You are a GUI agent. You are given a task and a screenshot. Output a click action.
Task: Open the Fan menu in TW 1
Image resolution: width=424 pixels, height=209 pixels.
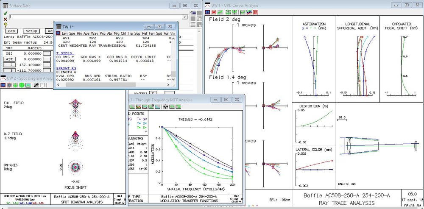152,33
